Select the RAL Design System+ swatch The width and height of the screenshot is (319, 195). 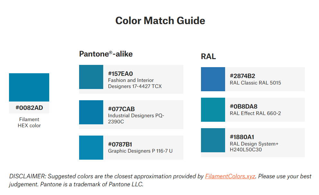213,140
